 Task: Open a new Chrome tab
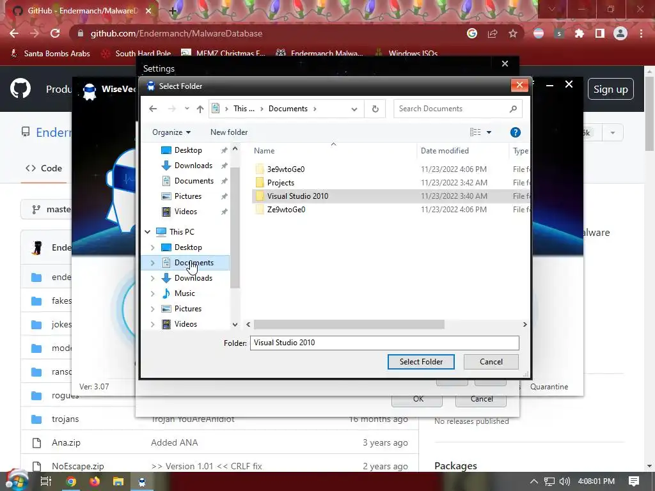pos(173,11)
